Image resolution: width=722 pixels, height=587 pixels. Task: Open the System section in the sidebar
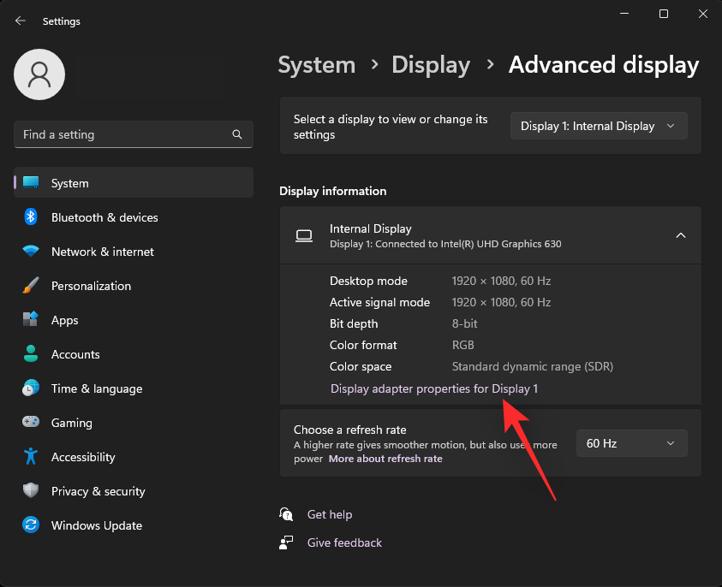point(69,182)
